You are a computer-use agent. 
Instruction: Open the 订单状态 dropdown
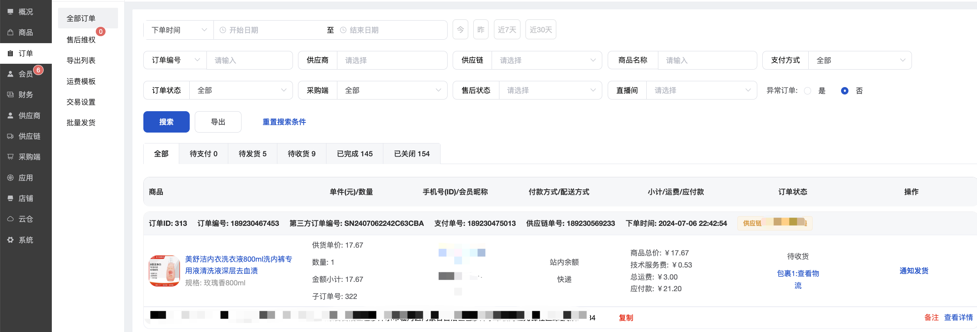[241, 90]
